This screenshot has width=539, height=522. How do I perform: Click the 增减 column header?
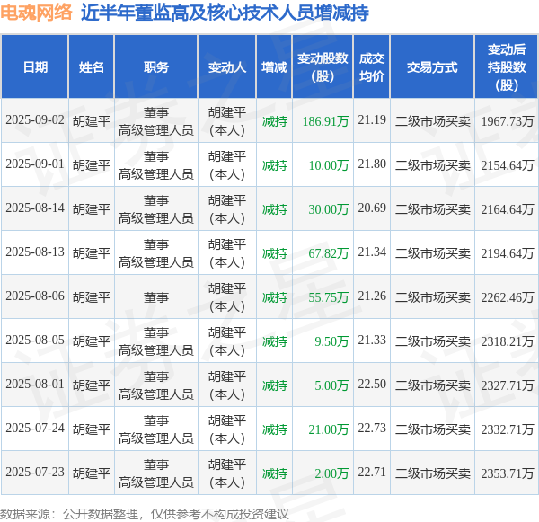click(274, 67)
